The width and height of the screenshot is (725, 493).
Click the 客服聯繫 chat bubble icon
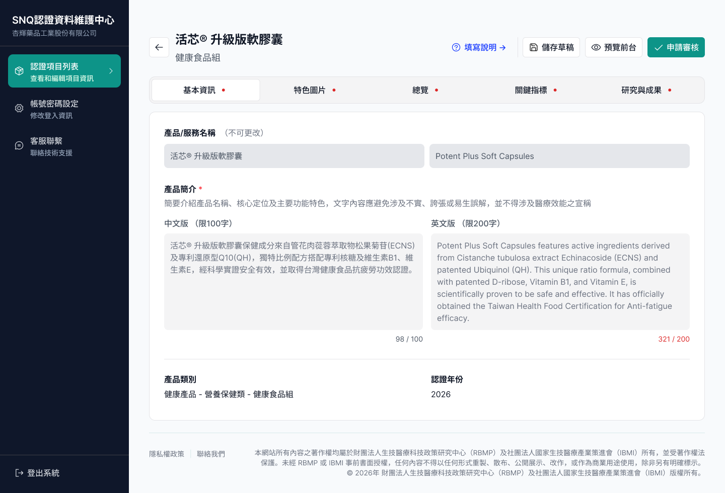pyautogui.click(x=19, y=145)
